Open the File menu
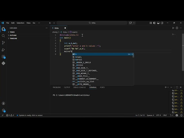184x138 pixels. 7,23
